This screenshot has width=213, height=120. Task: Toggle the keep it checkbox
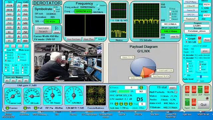pyautogui.click(x=96, y=39)
